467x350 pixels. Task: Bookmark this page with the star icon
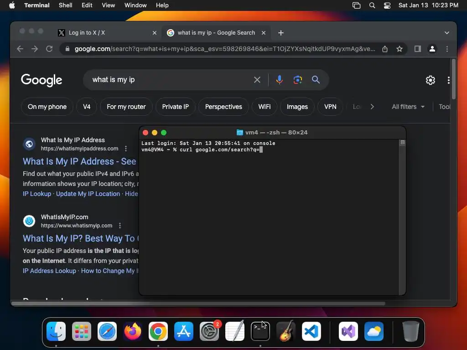click(400, 49)
